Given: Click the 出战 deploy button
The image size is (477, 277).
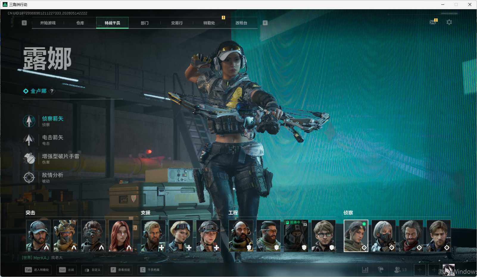Looking at the screenshot, I should 67,270.
